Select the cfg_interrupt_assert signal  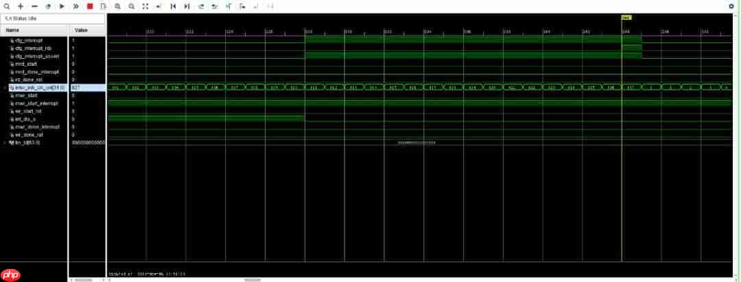(34, 56)
